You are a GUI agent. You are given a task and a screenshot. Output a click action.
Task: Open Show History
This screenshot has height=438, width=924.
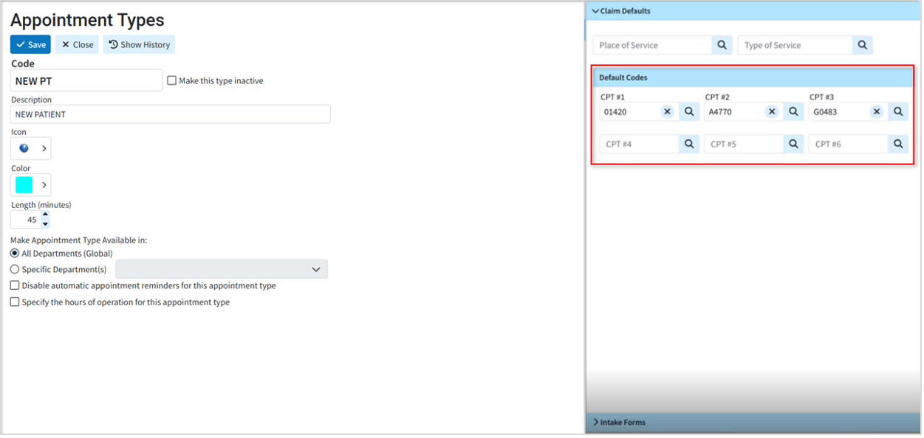click(x=139, y=44)
